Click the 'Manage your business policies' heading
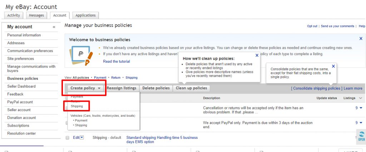Screen dimensions: 366x152 point(98,25)
